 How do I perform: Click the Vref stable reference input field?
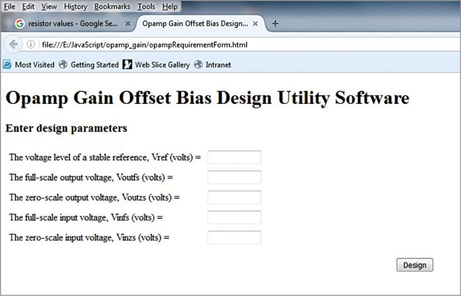click(234, 158)
